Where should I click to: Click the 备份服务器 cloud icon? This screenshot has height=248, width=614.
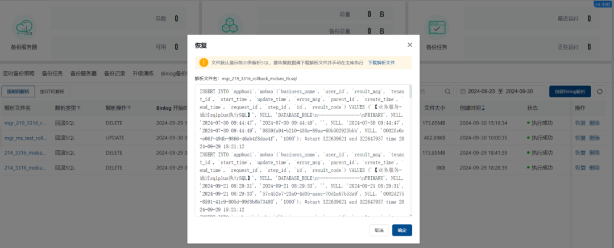[24, 27]
